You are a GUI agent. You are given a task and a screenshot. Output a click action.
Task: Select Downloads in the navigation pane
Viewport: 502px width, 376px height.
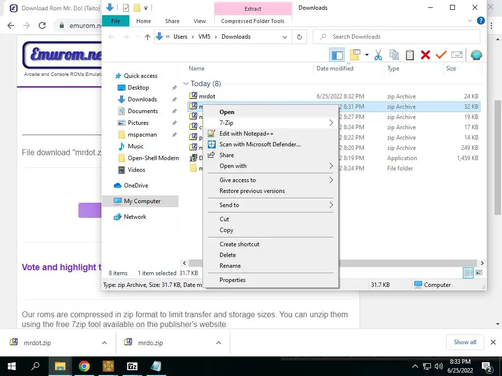[x=142, y=99]
